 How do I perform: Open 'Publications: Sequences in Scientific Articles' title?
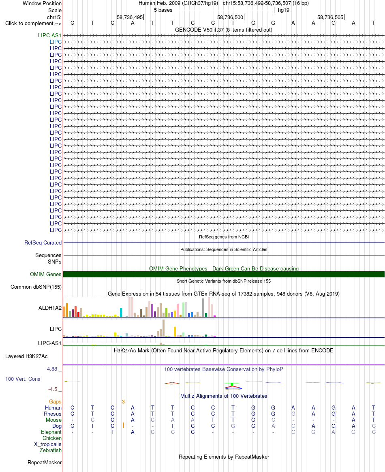(224, 249)
